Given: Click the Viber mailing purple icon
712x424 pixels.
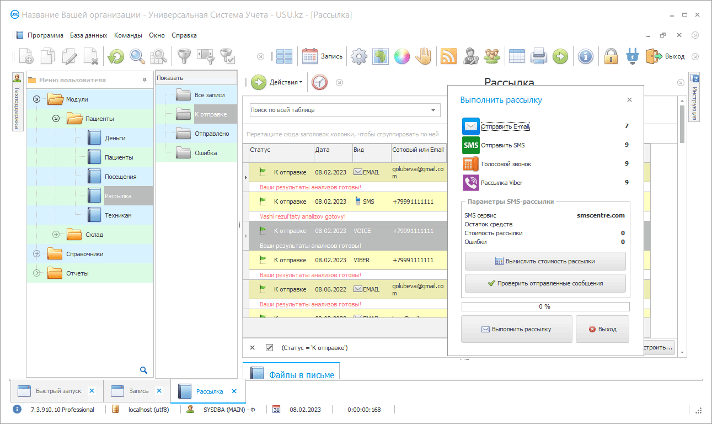Looking at the screenshot, I should [471, 182].
